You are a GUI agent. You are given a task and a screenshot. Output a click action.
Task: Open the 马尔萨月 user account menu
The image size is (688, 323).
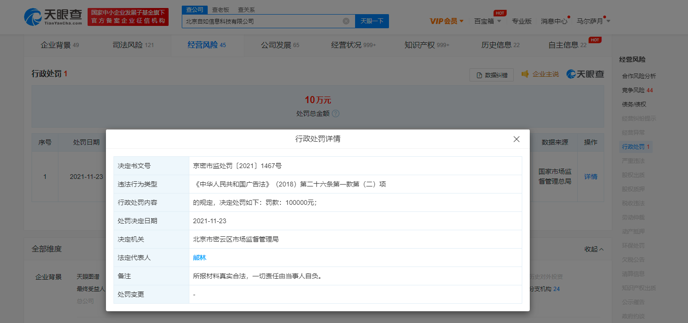tap(593, 21)
